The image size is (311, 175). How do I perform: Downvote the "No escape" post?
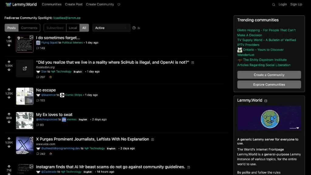(9, 98)
